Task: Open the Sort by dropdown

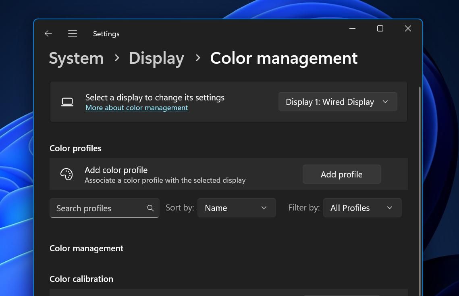Action: point(237,208)
